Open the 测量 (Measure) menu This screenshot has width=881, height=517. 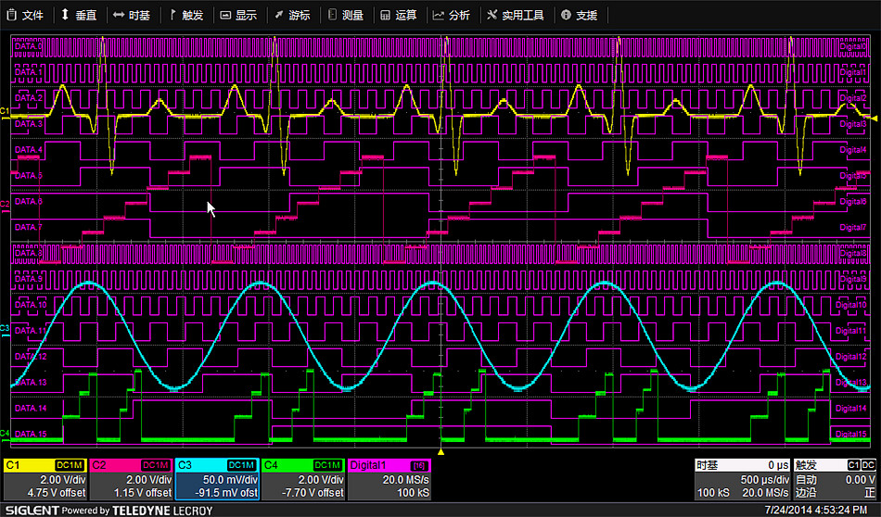(345, 16)
